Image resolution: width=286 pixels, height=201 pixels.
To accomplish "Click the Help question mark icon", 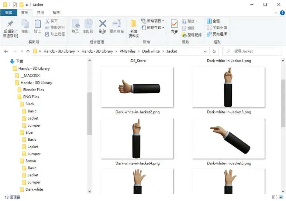I will (282, 13).
